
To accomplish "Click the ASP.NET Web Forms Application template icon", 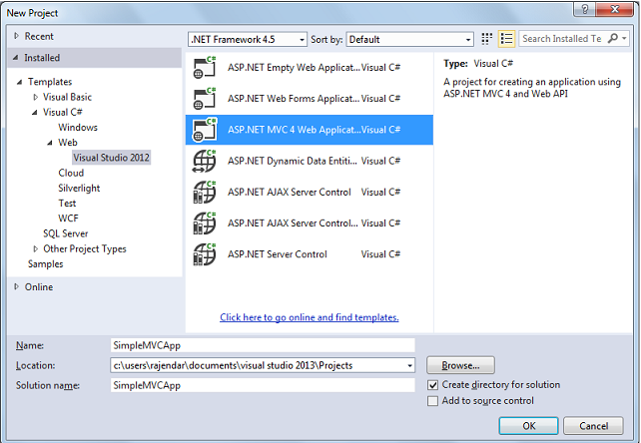I will point(205,99).
